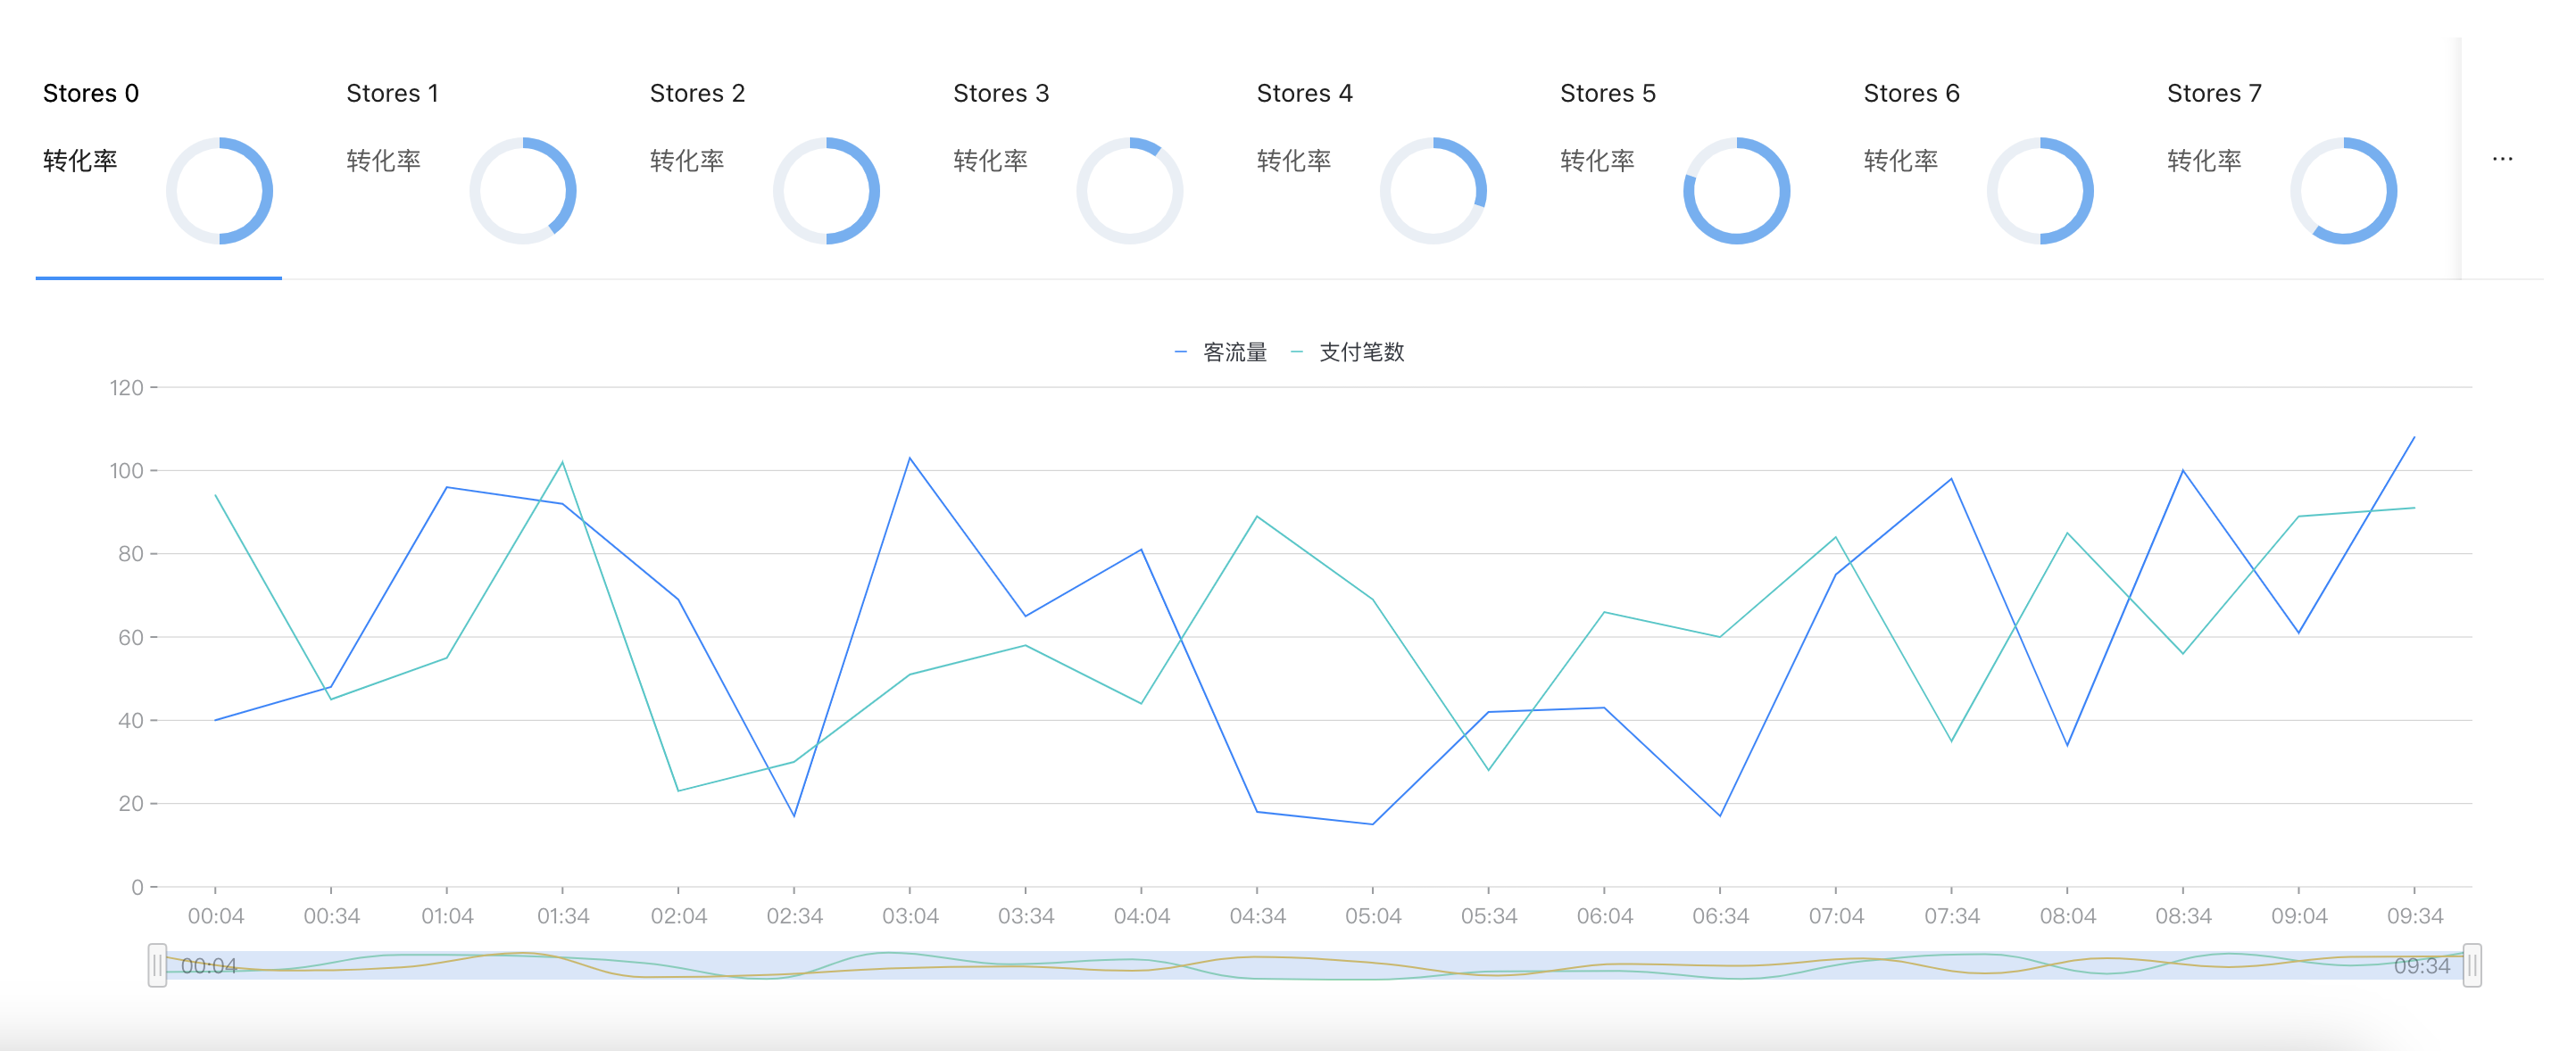
Task: Click the 120 y-axis label
Action: (127, 387)
